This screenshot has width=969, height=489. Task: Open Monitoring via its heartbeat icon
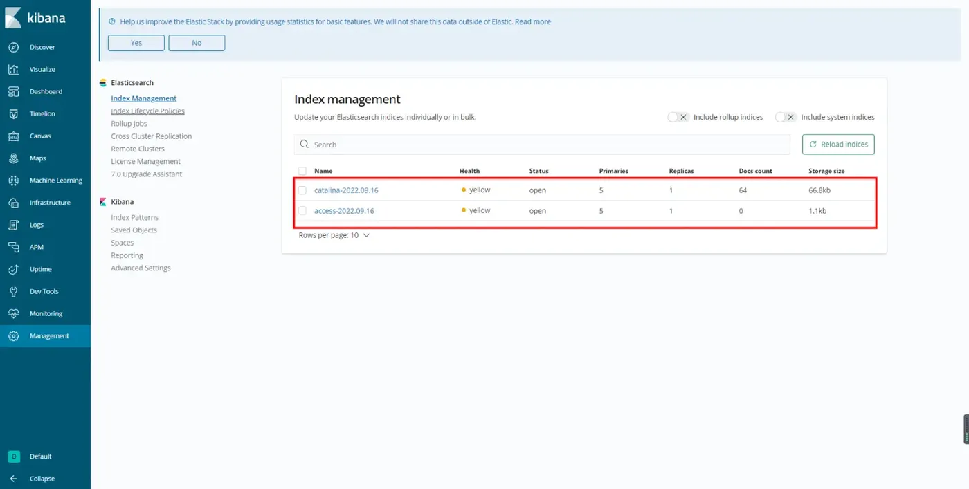point(13,313)
